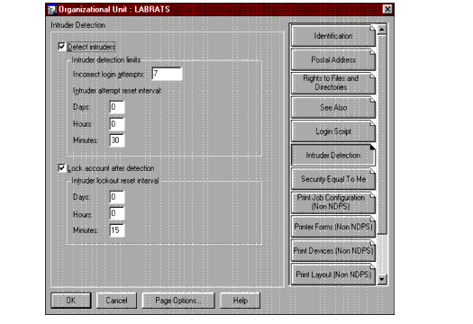Screen dimensions: 473x324
Task: Open the Identification page
Action: pos(333,36)
